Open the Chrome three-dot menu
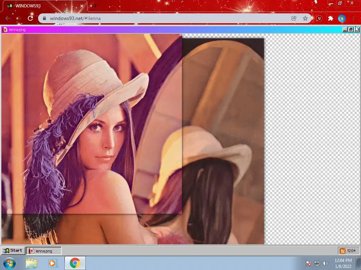Screen dimensions: 361x270 [x=353, y=18]
